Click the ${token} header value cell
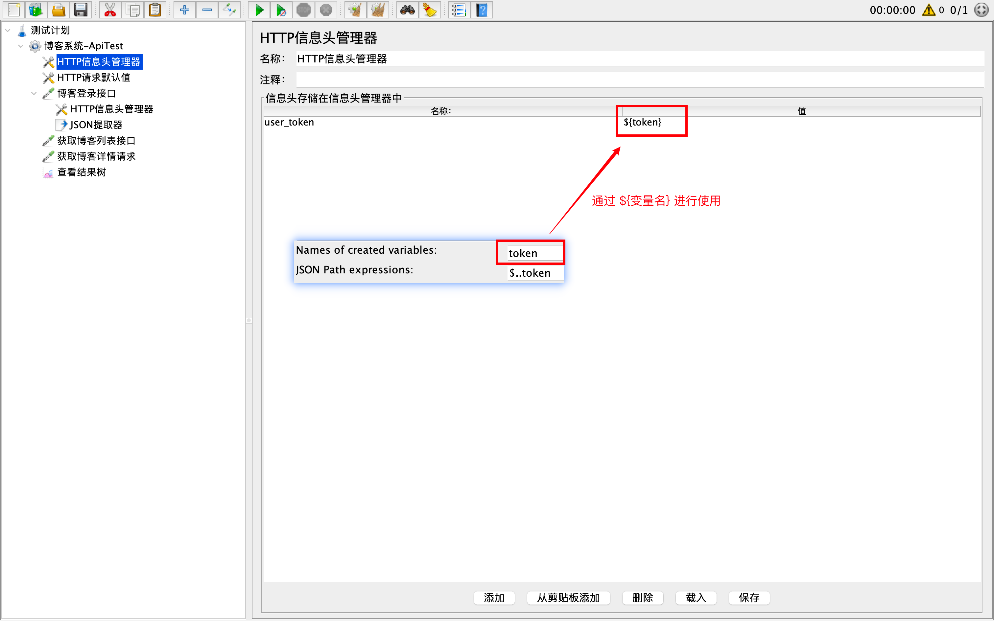The width and height of the screenshot is (994, 621). click(801, 122)
